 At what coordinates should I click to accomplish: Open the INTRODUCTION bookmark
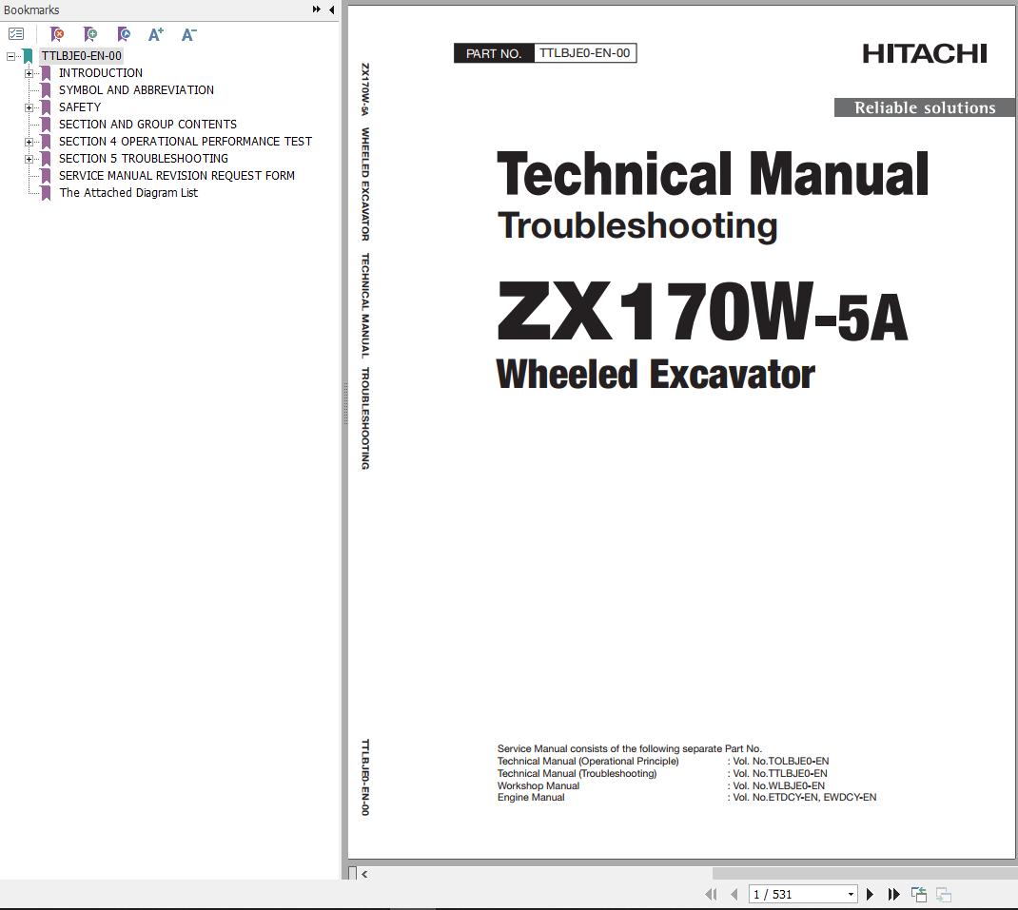click(x=101, y=72)
